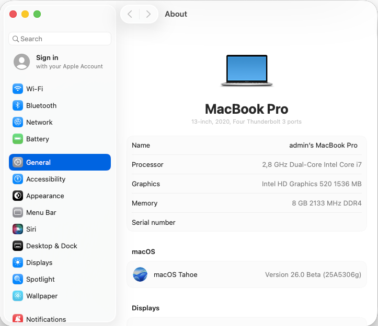Click the name admin's MacBook Pro
Image resolution: width=378 pixels, height=326 pixels.
coord(323,145)
